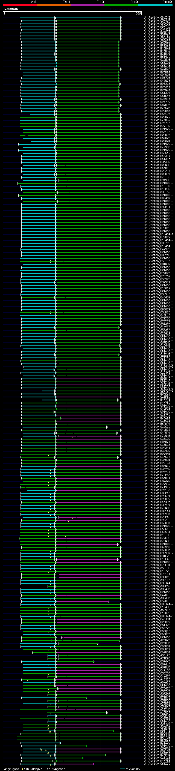Select label UniRef100_Q259T8

[x=157, y=99]
